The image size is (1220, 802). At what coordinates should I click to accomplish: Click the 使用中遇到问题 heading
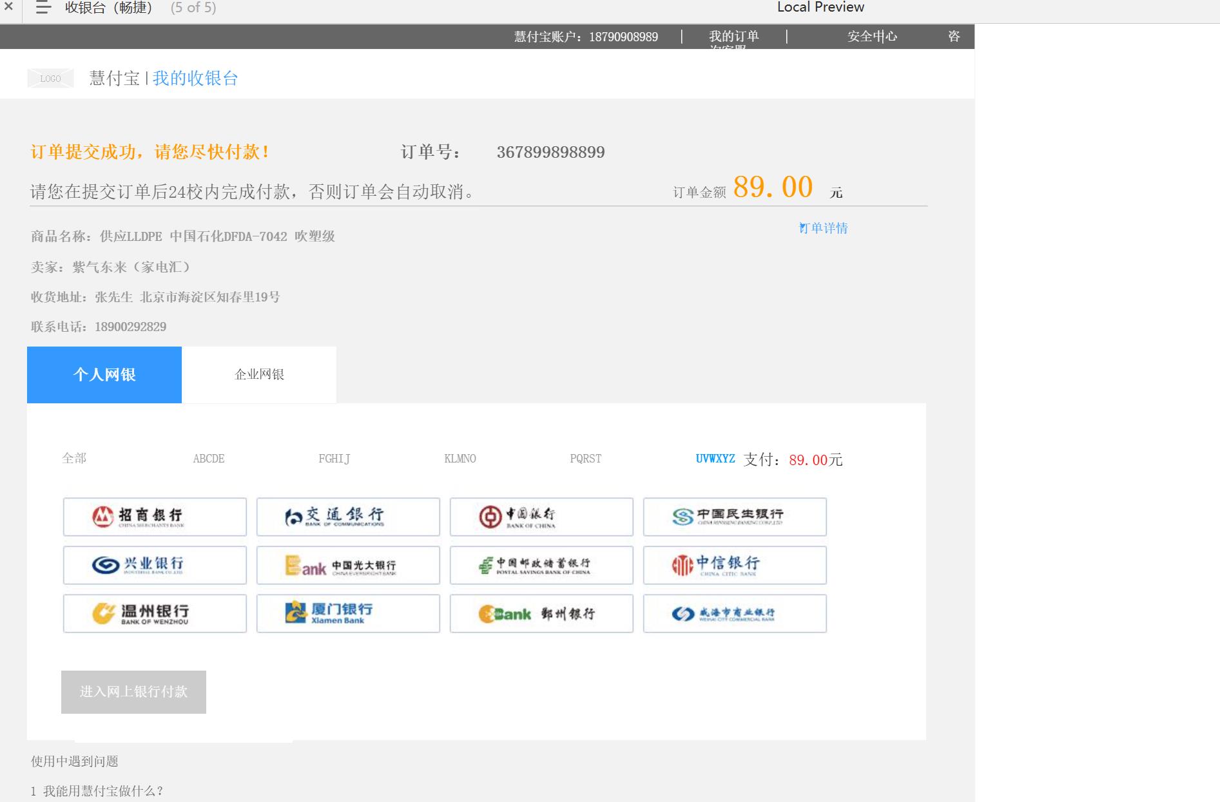pyautogui.click(x=75, y=761)
